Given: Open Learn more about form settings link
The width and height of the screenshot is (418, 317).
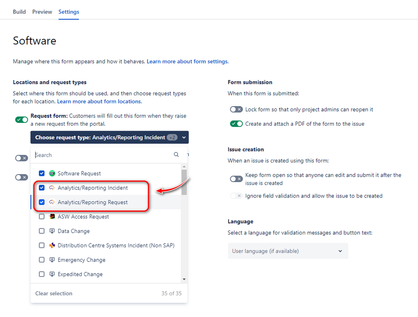Looking at the screenshot, I should 188,61.
